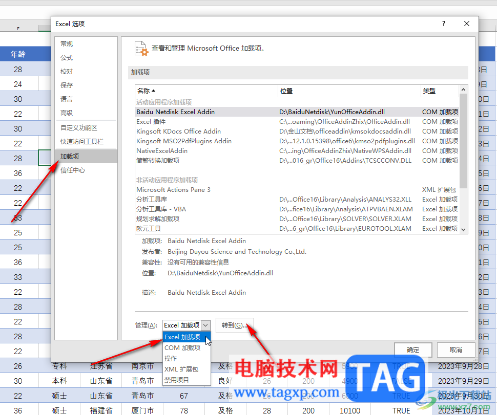Click the 厦门市 cell in spreadsheet
This screenshot has height=415, width=497.
[142, 410]
